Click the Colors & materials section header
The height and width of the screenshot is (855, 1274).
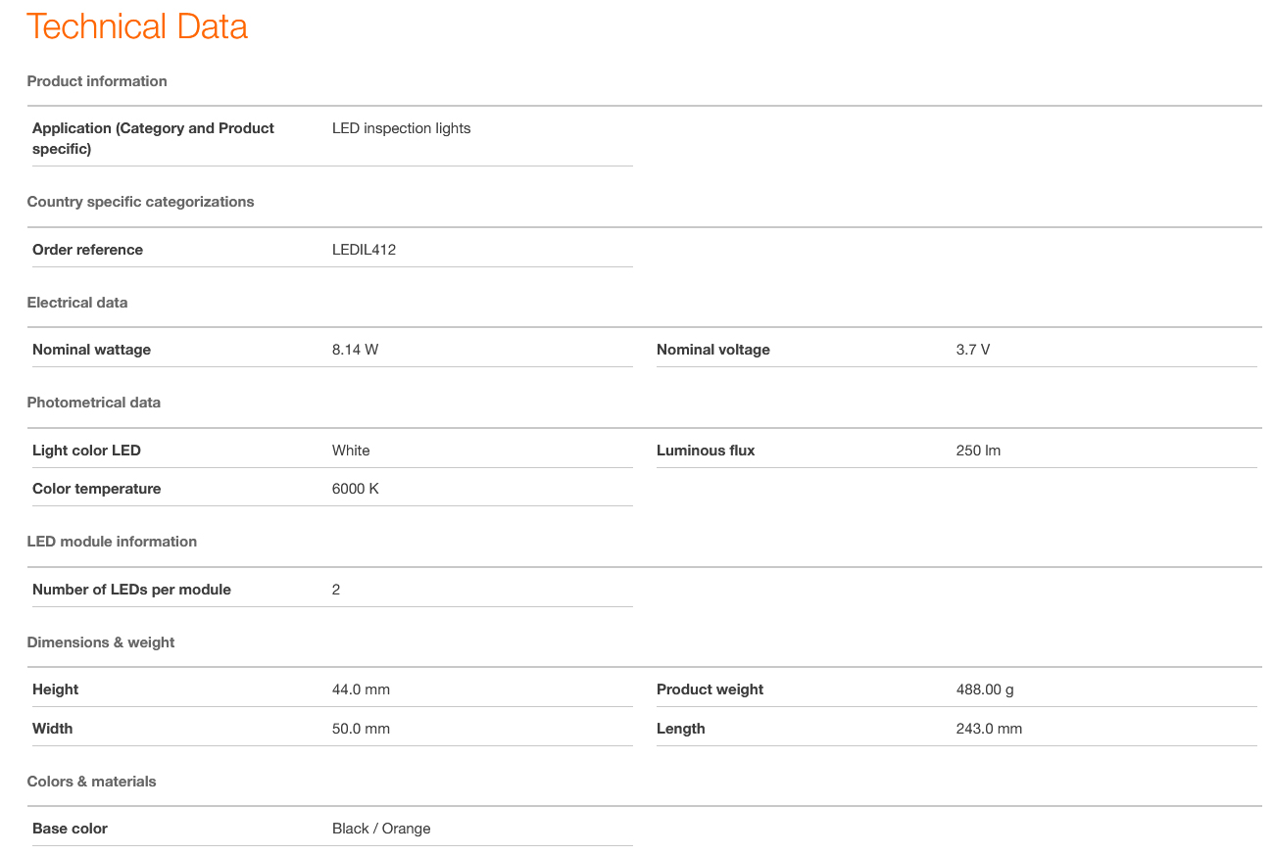[91, 782]
